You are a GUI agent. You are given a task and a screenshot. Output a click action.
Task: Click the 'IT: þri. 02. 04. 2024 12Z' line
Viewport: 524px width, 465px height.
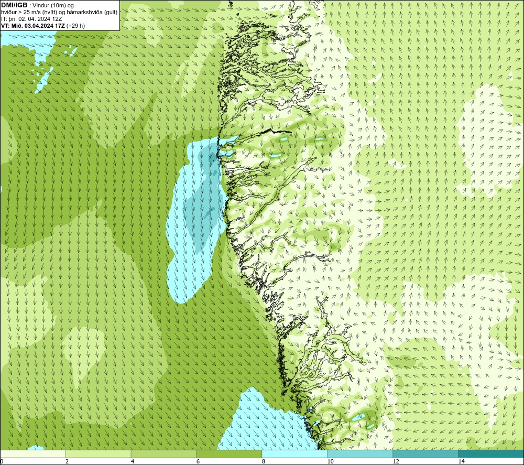31,19
